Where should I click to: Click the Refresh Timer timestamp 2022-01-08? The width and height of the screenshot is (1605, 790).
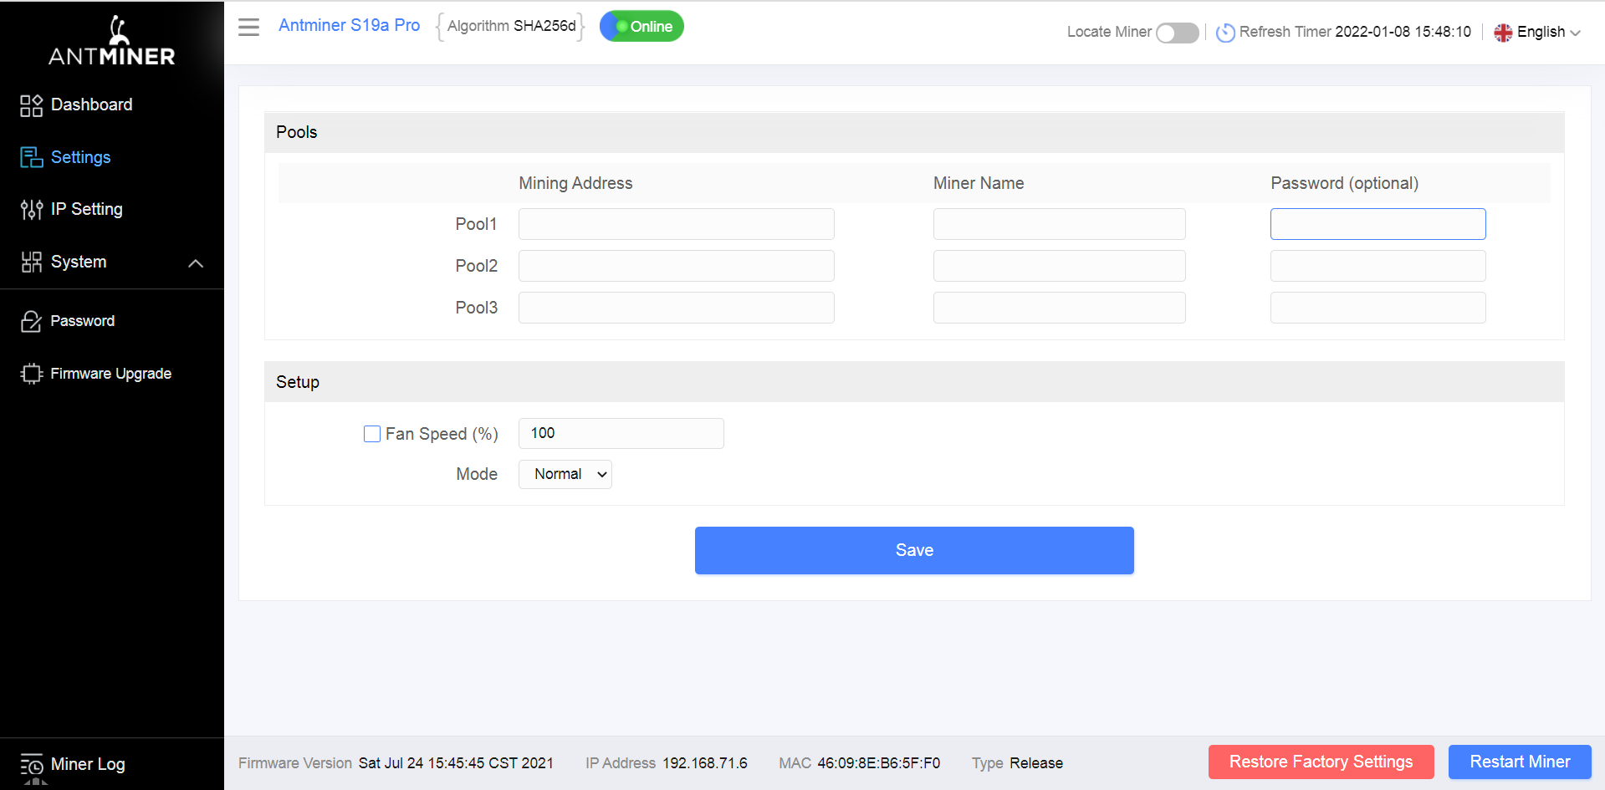1403,32
